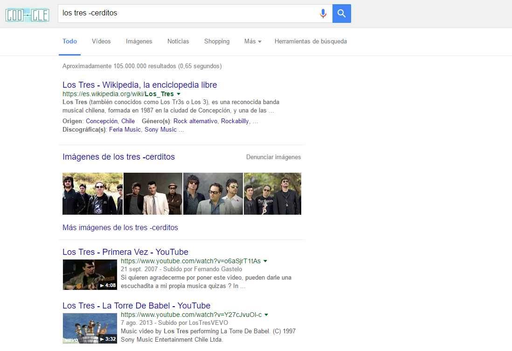Open 'Imágenes de los tres -cerditos' heading link

pyautogui.click(x=118, y=157)
